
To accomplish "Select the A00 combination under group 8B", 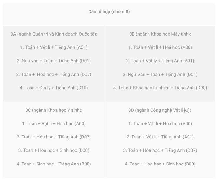I will point(160,47).
